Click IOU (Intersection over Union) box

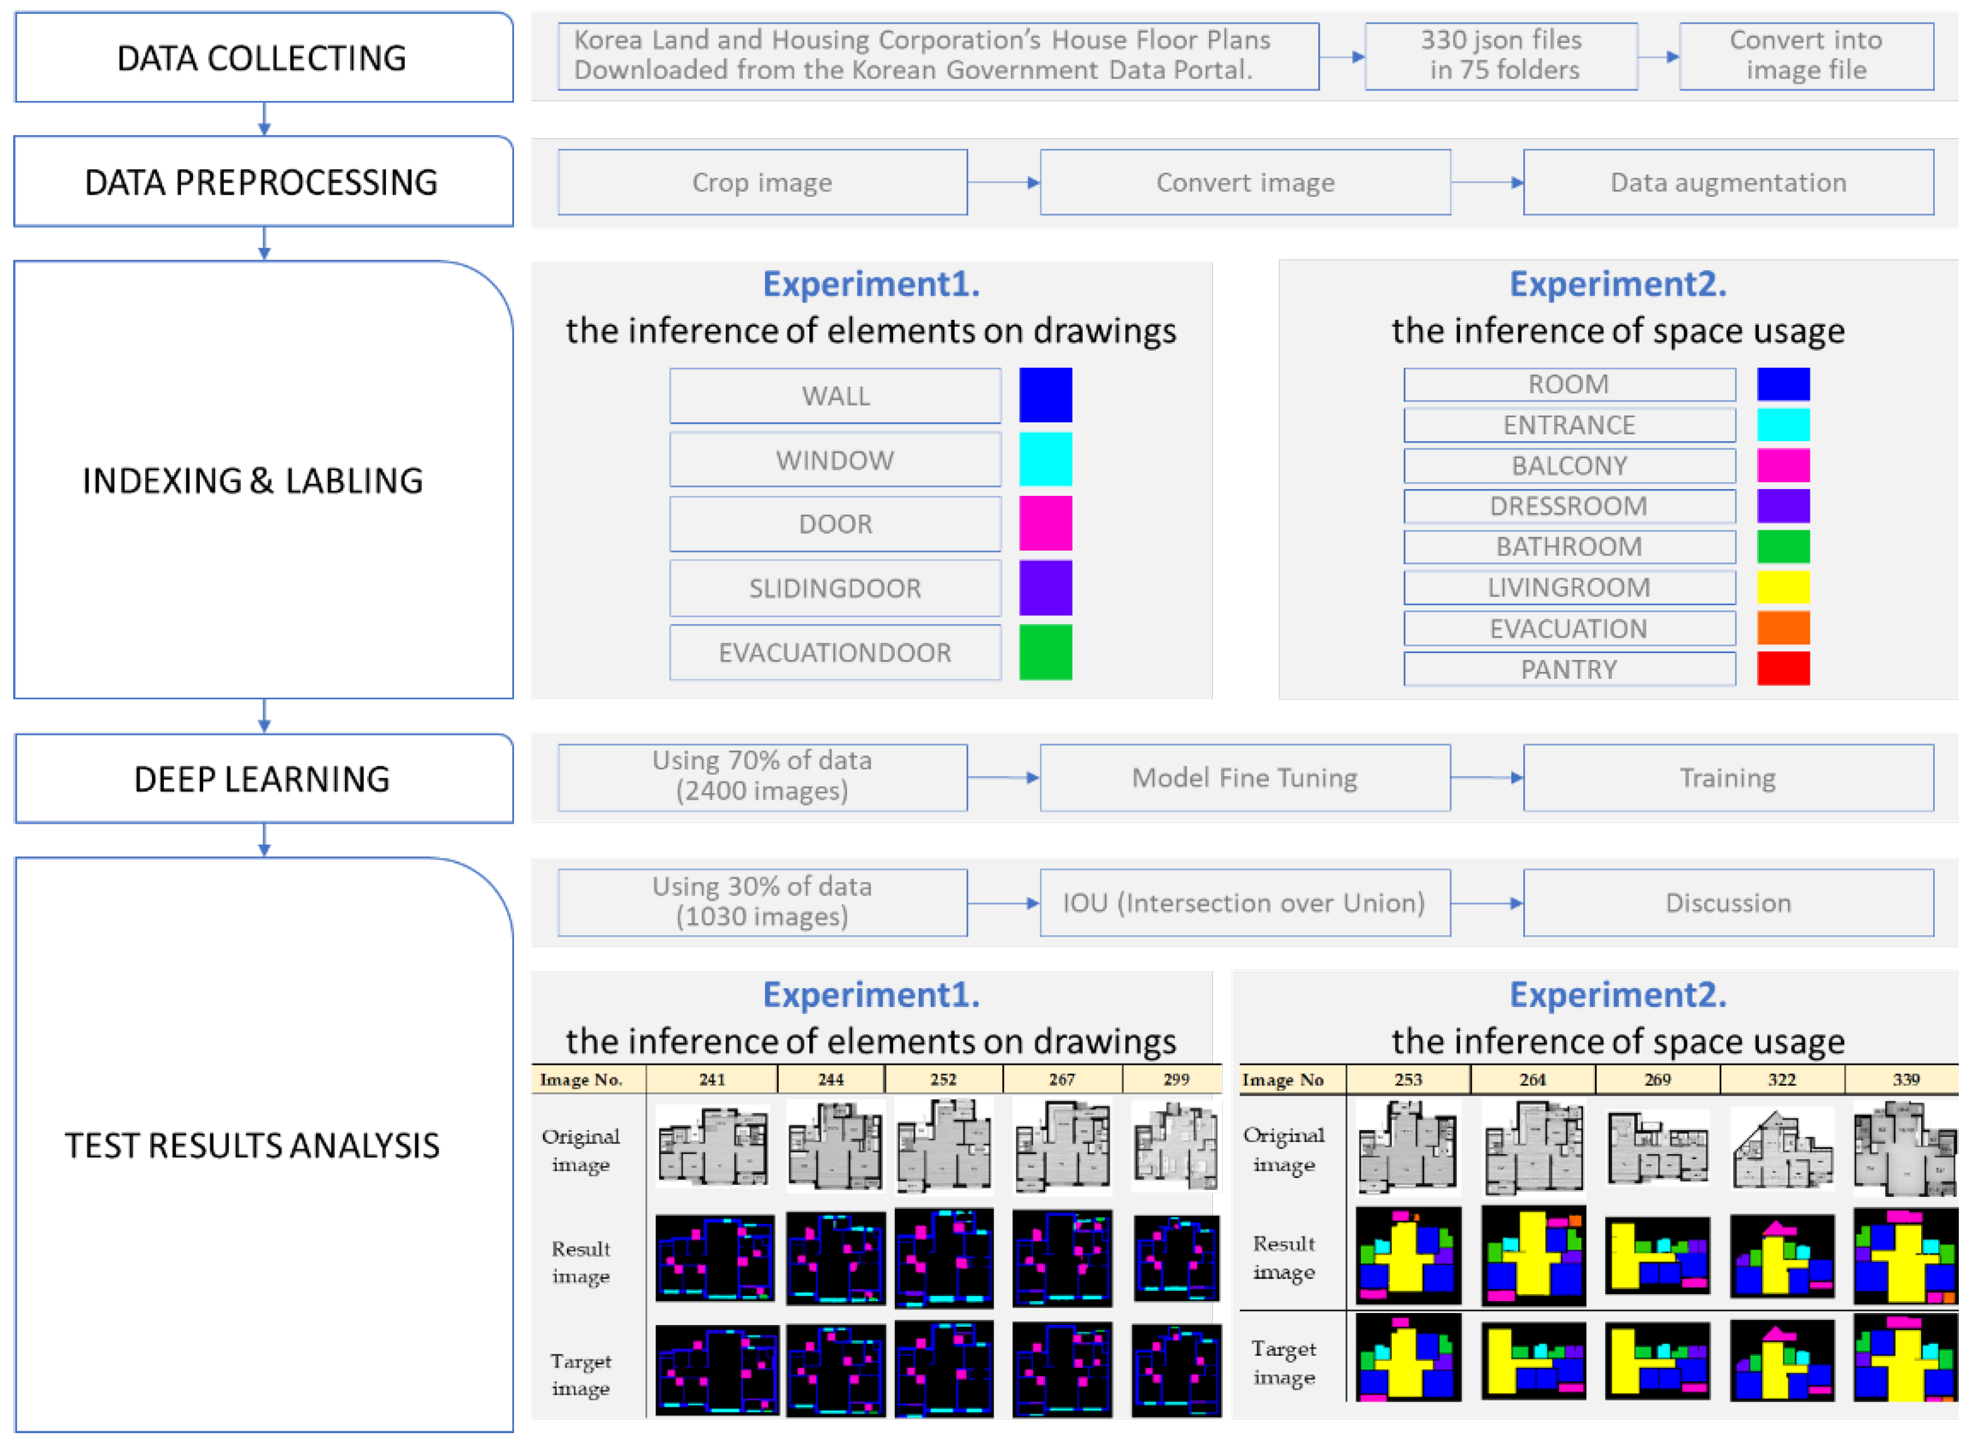(1244, 903)
